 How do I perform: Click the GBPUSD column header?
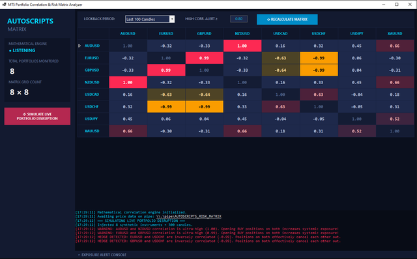(x=204, y=33)
